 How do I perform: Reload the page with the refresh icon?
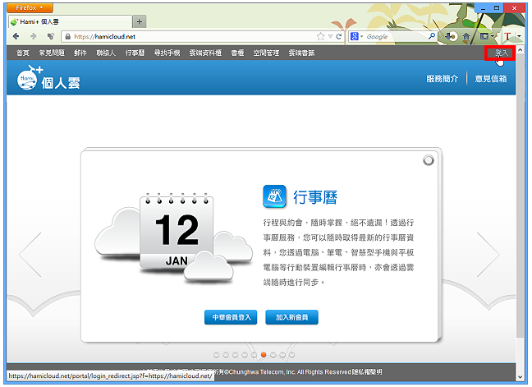coord(338,36)
